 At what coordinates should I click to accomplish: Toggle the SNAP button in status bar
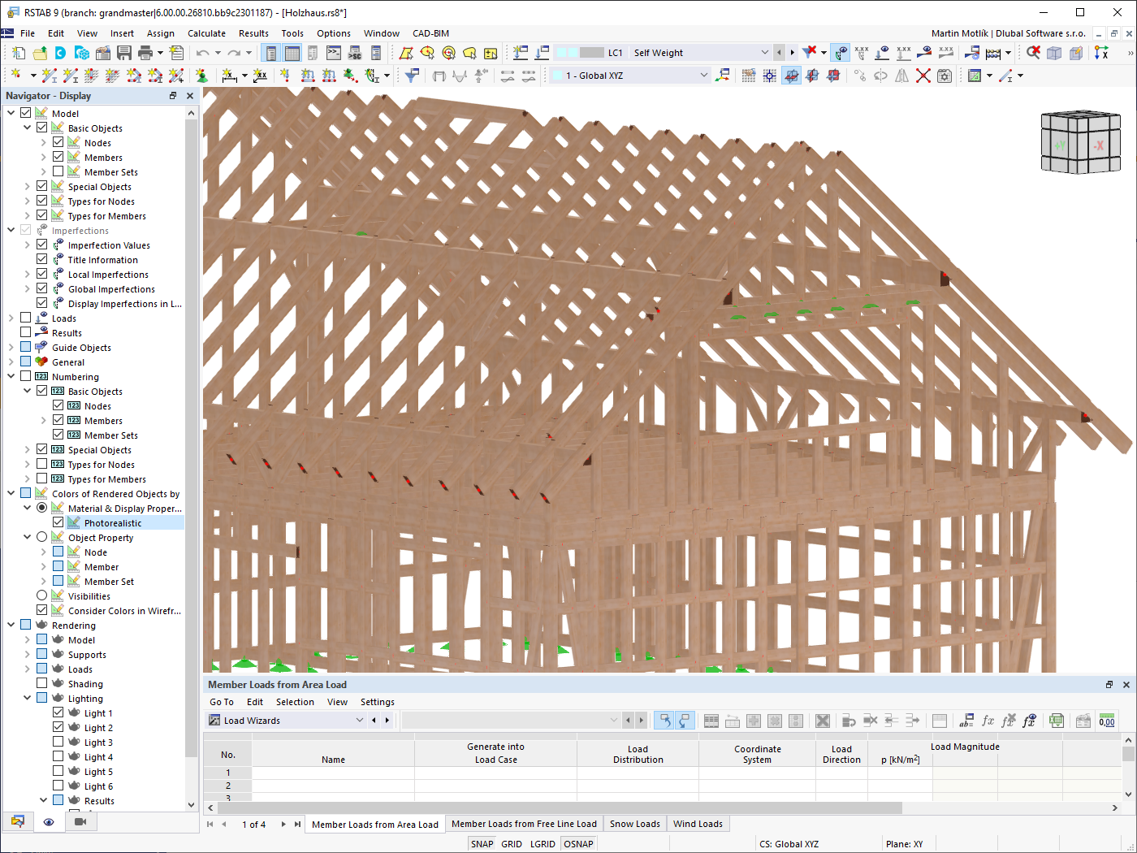coord(482,844)
